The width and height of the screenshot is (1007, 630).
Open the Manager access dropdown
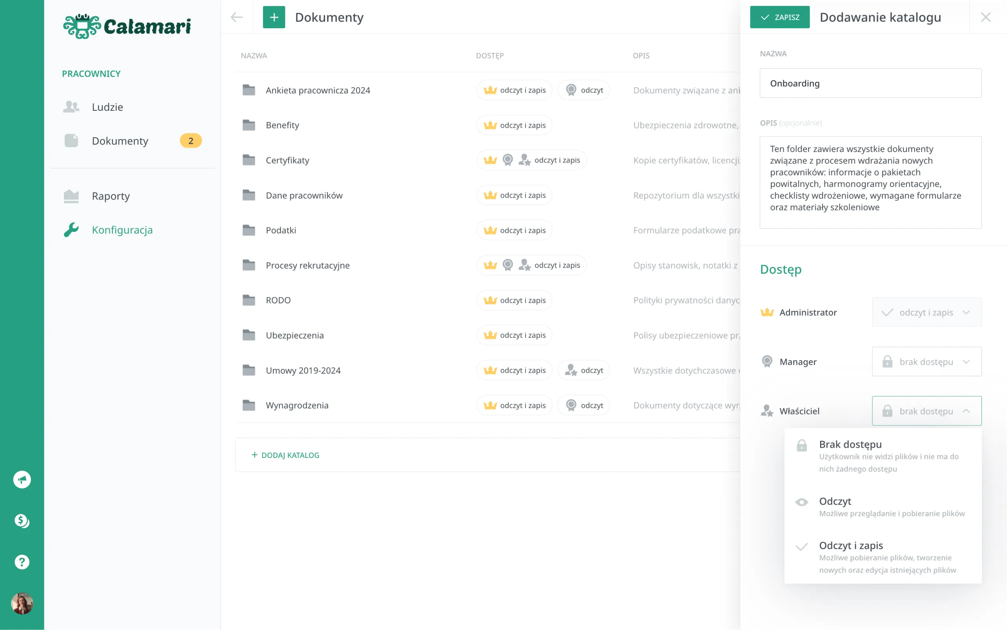[927, 361]
